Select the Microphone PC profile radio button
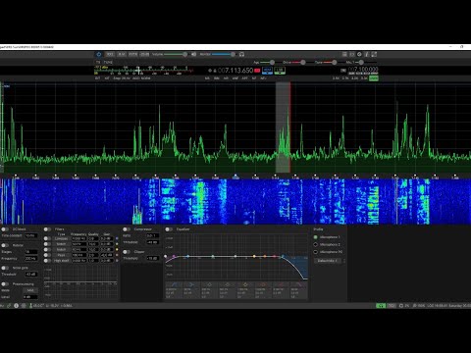471x353 pixels. [316, 252]
